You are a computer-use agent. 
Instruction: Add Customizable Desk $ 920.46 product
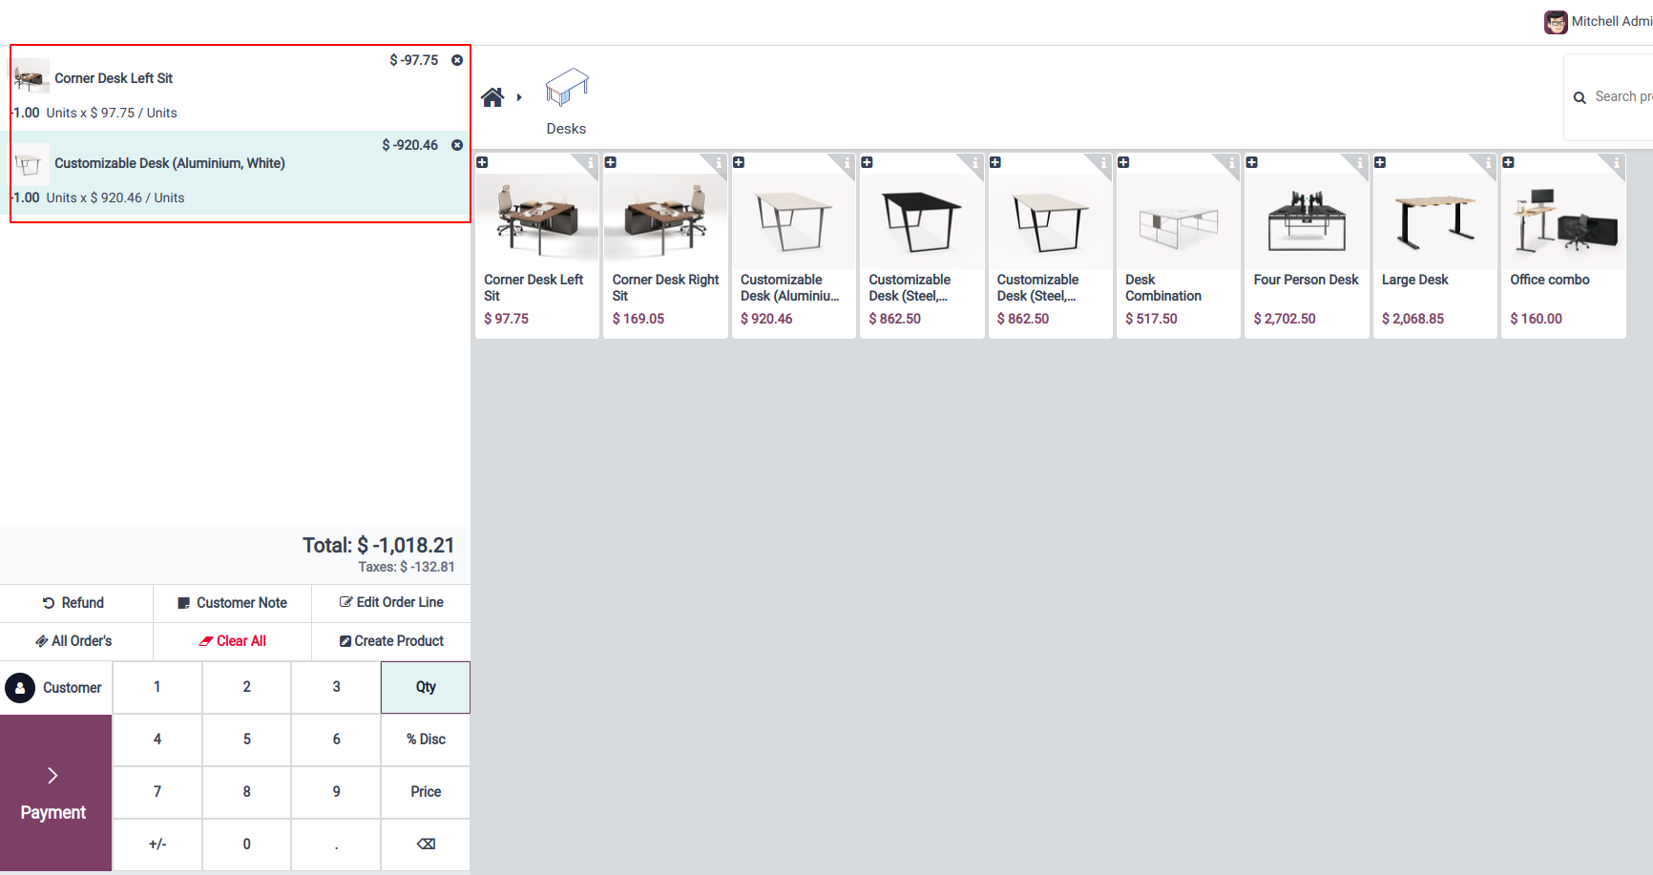pos(794,246)
